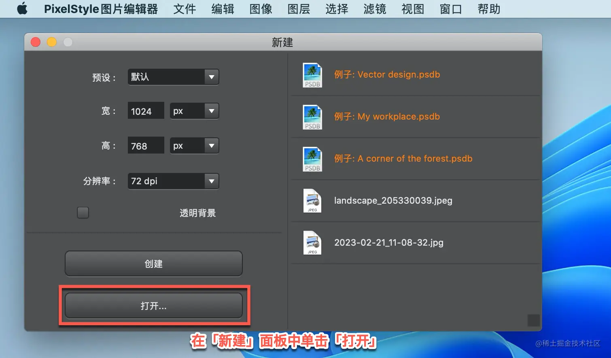
Task: Click the PSDB icon for My workplace
Action: (312, 117)
